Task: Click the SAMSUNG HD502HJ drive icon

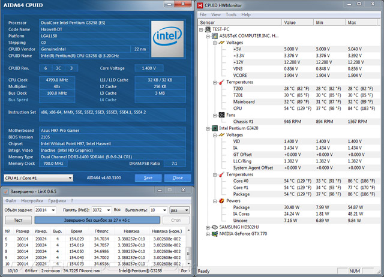Action: (215, 227)
